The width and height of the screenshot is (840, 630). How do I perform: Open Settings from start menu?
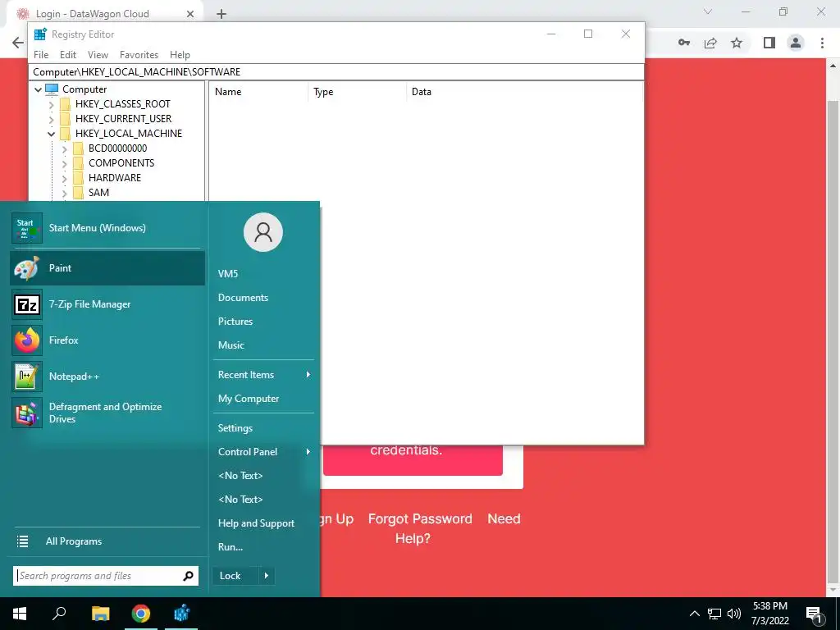(235, 428)
